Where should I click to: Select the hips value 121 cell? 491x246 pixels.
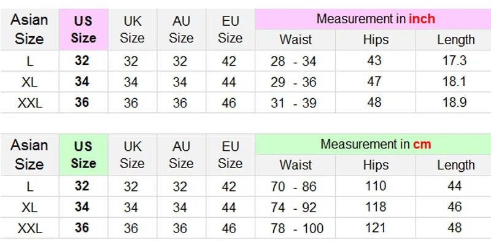376,228
